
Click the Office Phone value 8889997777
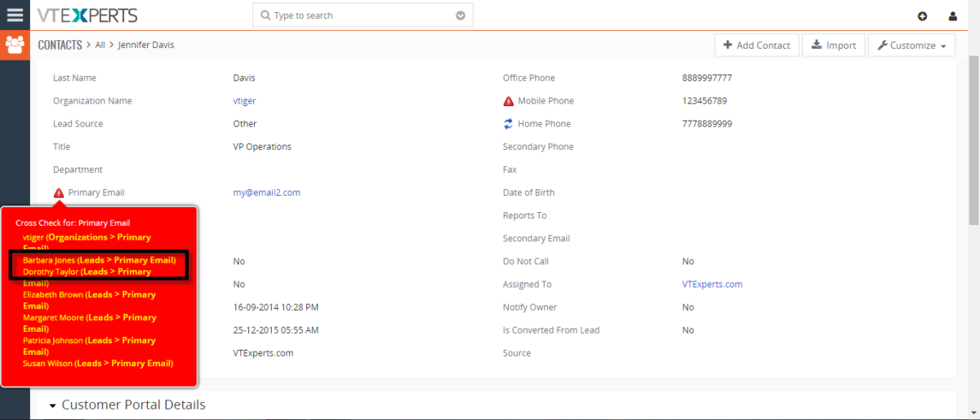coord(707,78)
